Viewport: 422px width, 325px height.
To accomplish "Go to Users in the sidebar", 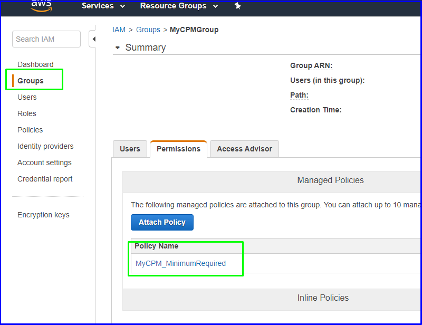I will coord(27,97).
